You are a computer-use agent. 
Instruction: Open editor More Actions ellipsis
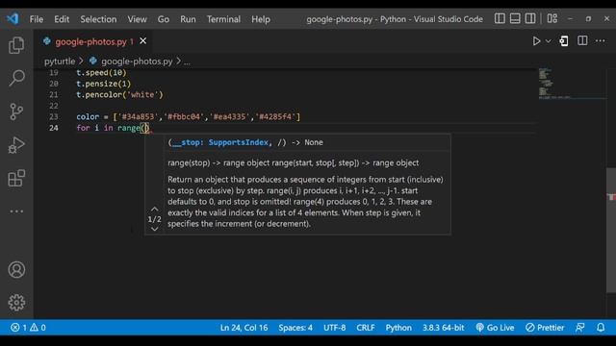[x=601, y=40]
